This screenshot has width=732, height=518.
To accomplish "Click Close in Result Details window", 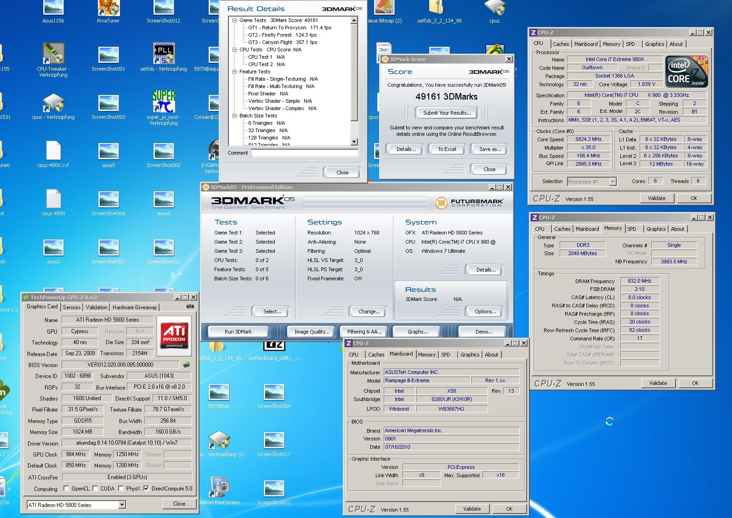I will (342, 173).
